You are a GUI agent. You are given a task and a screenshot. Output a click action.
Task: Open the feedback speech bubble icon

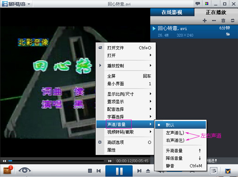(198, 4)
